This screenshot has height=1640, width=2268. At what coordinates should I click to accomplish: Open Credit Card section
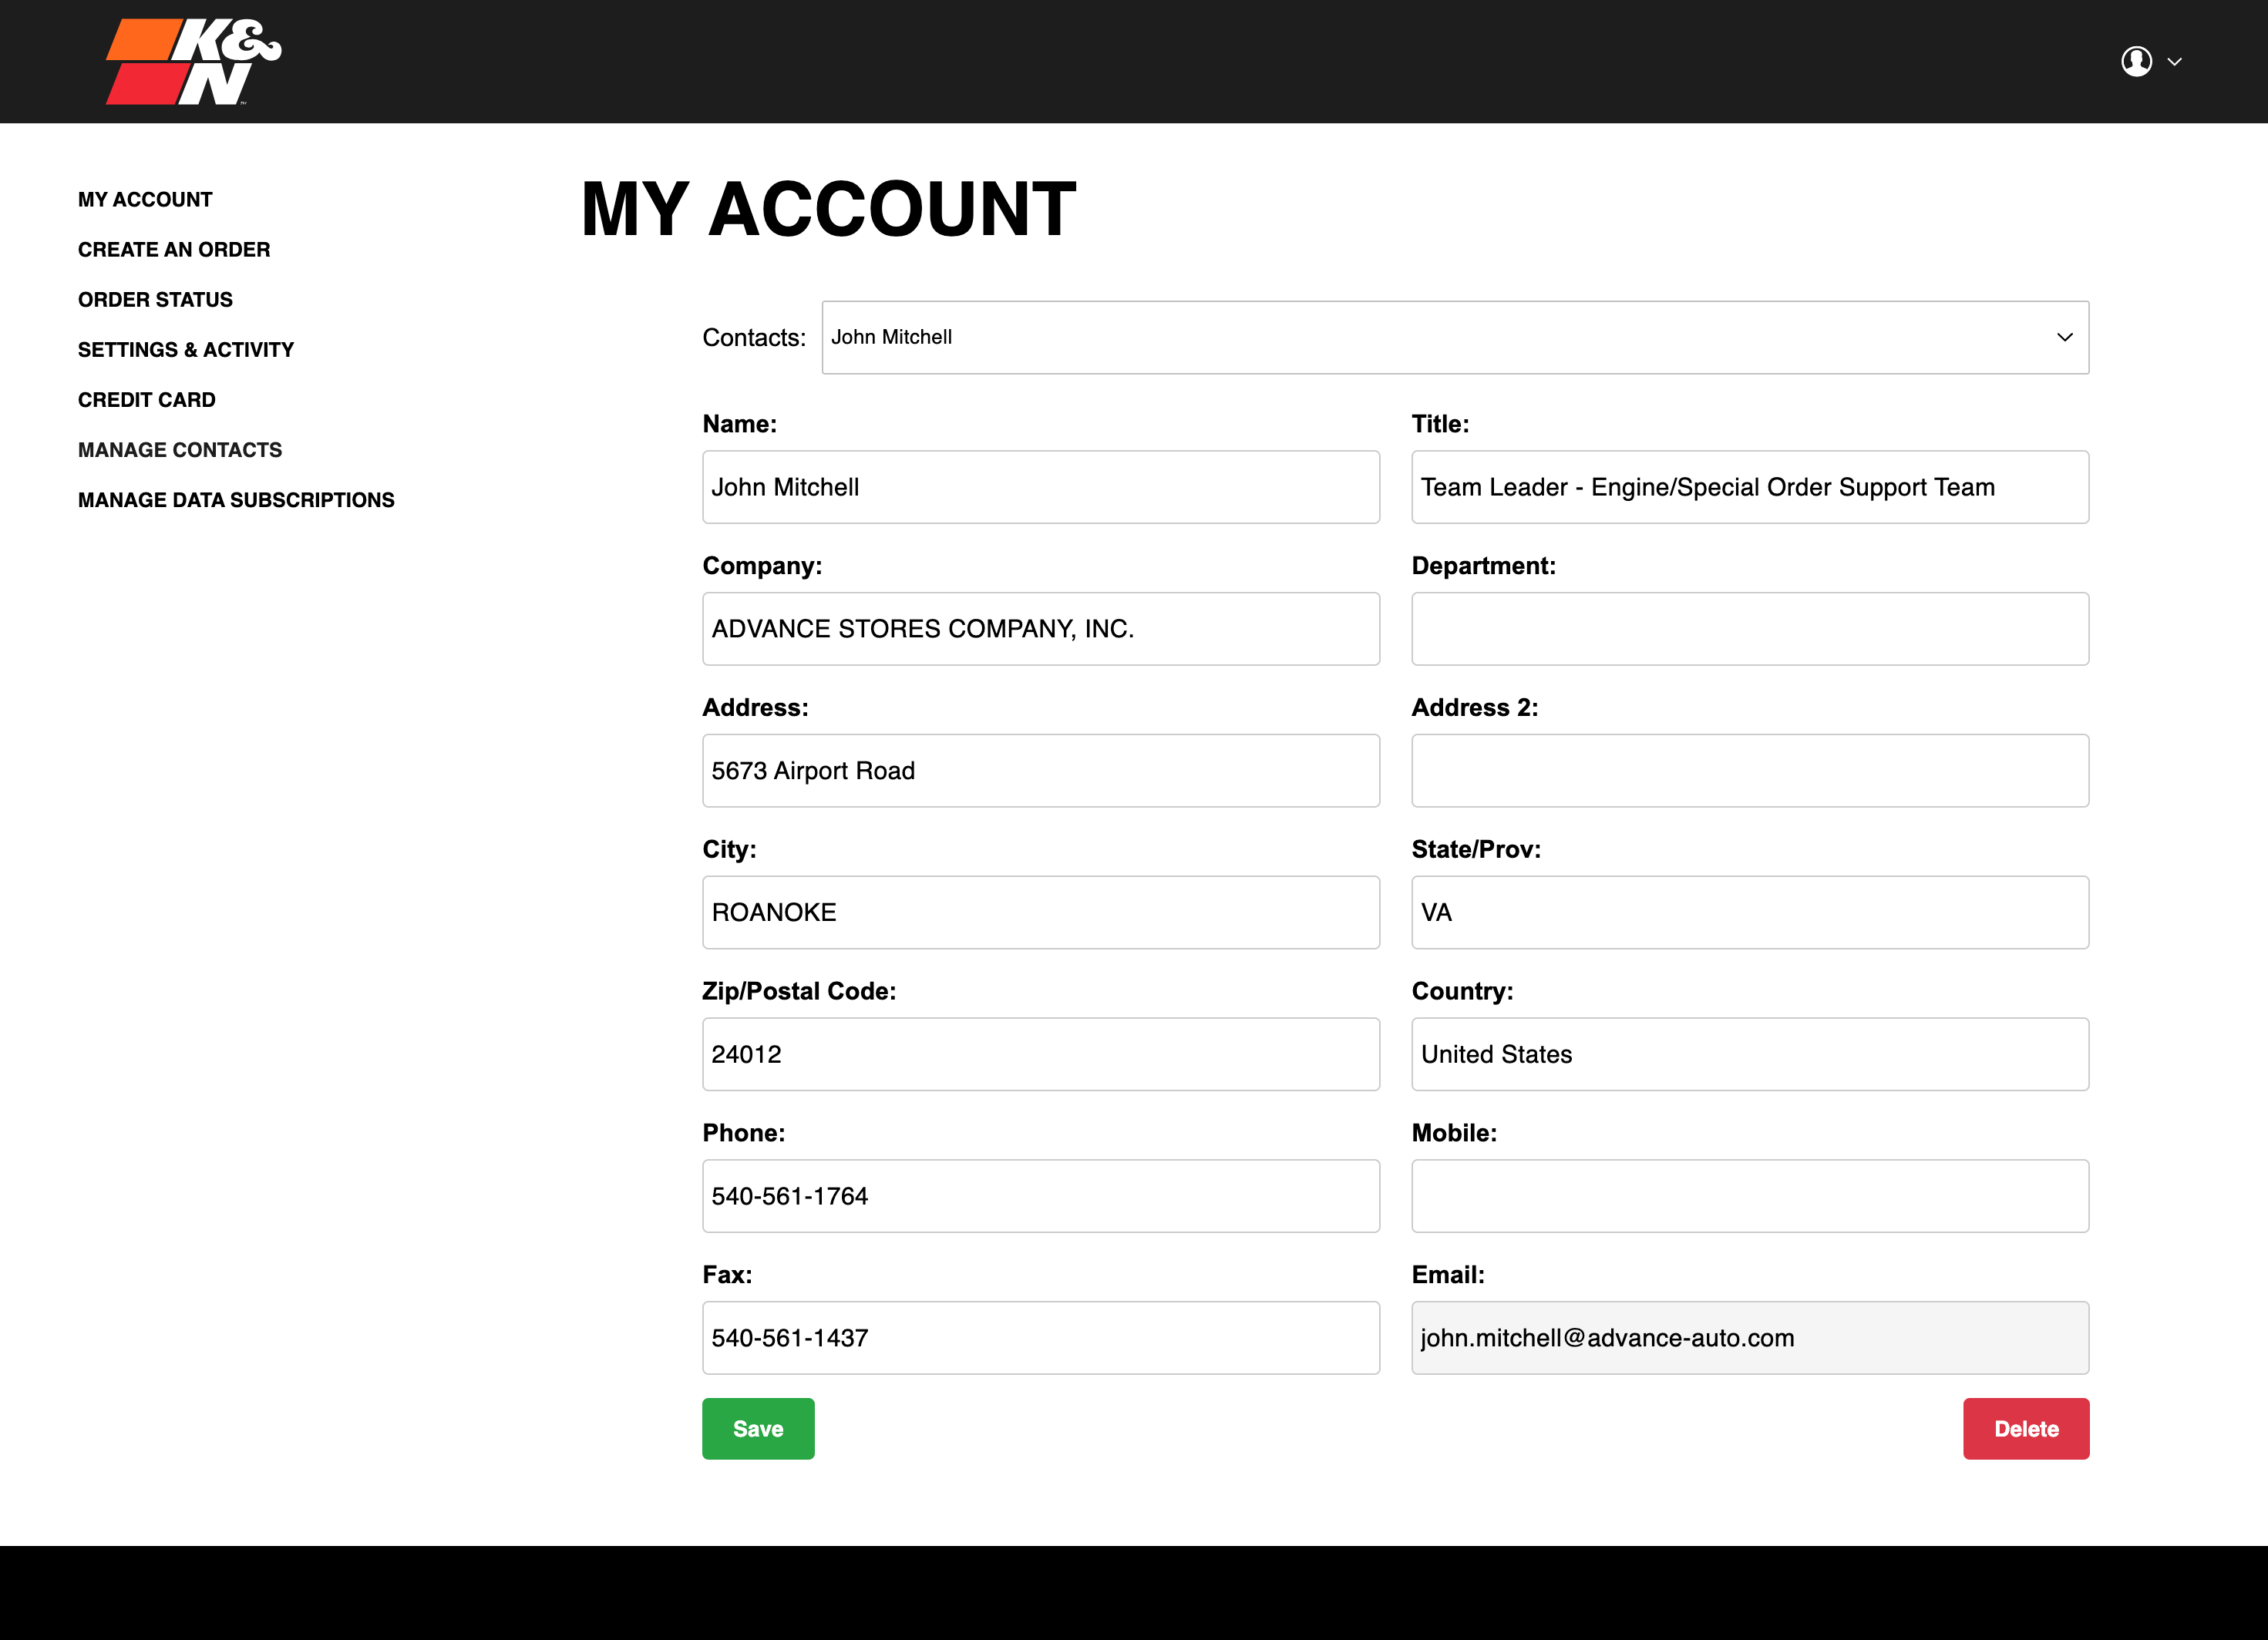[x=147, y=399]
